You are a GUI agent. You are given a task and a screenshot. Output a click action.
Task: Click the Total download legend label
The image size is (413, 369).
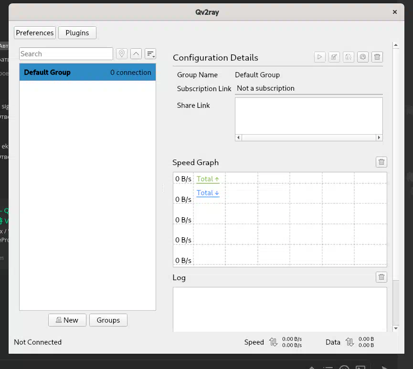(208, 193)
